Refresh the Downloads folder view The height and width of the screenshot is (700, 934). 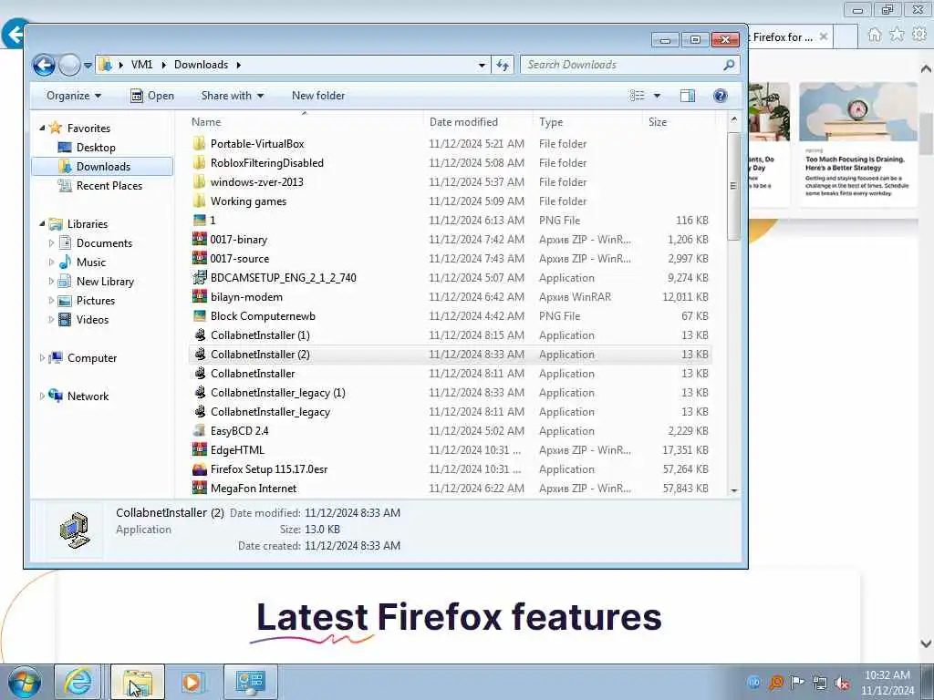click(503, 65)
